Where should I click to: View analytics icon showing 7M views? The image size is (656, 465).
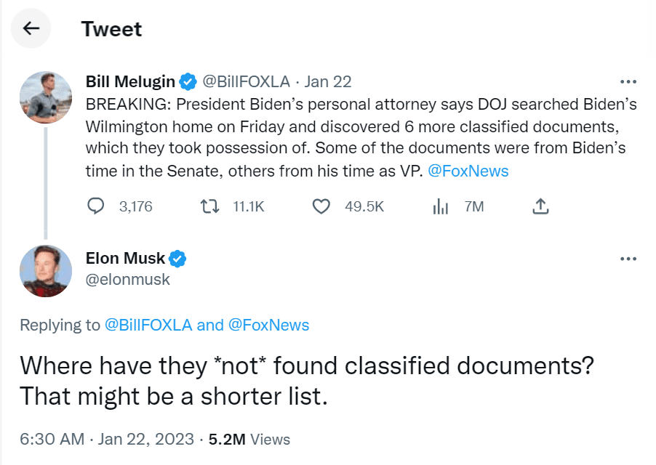[440, 207]
